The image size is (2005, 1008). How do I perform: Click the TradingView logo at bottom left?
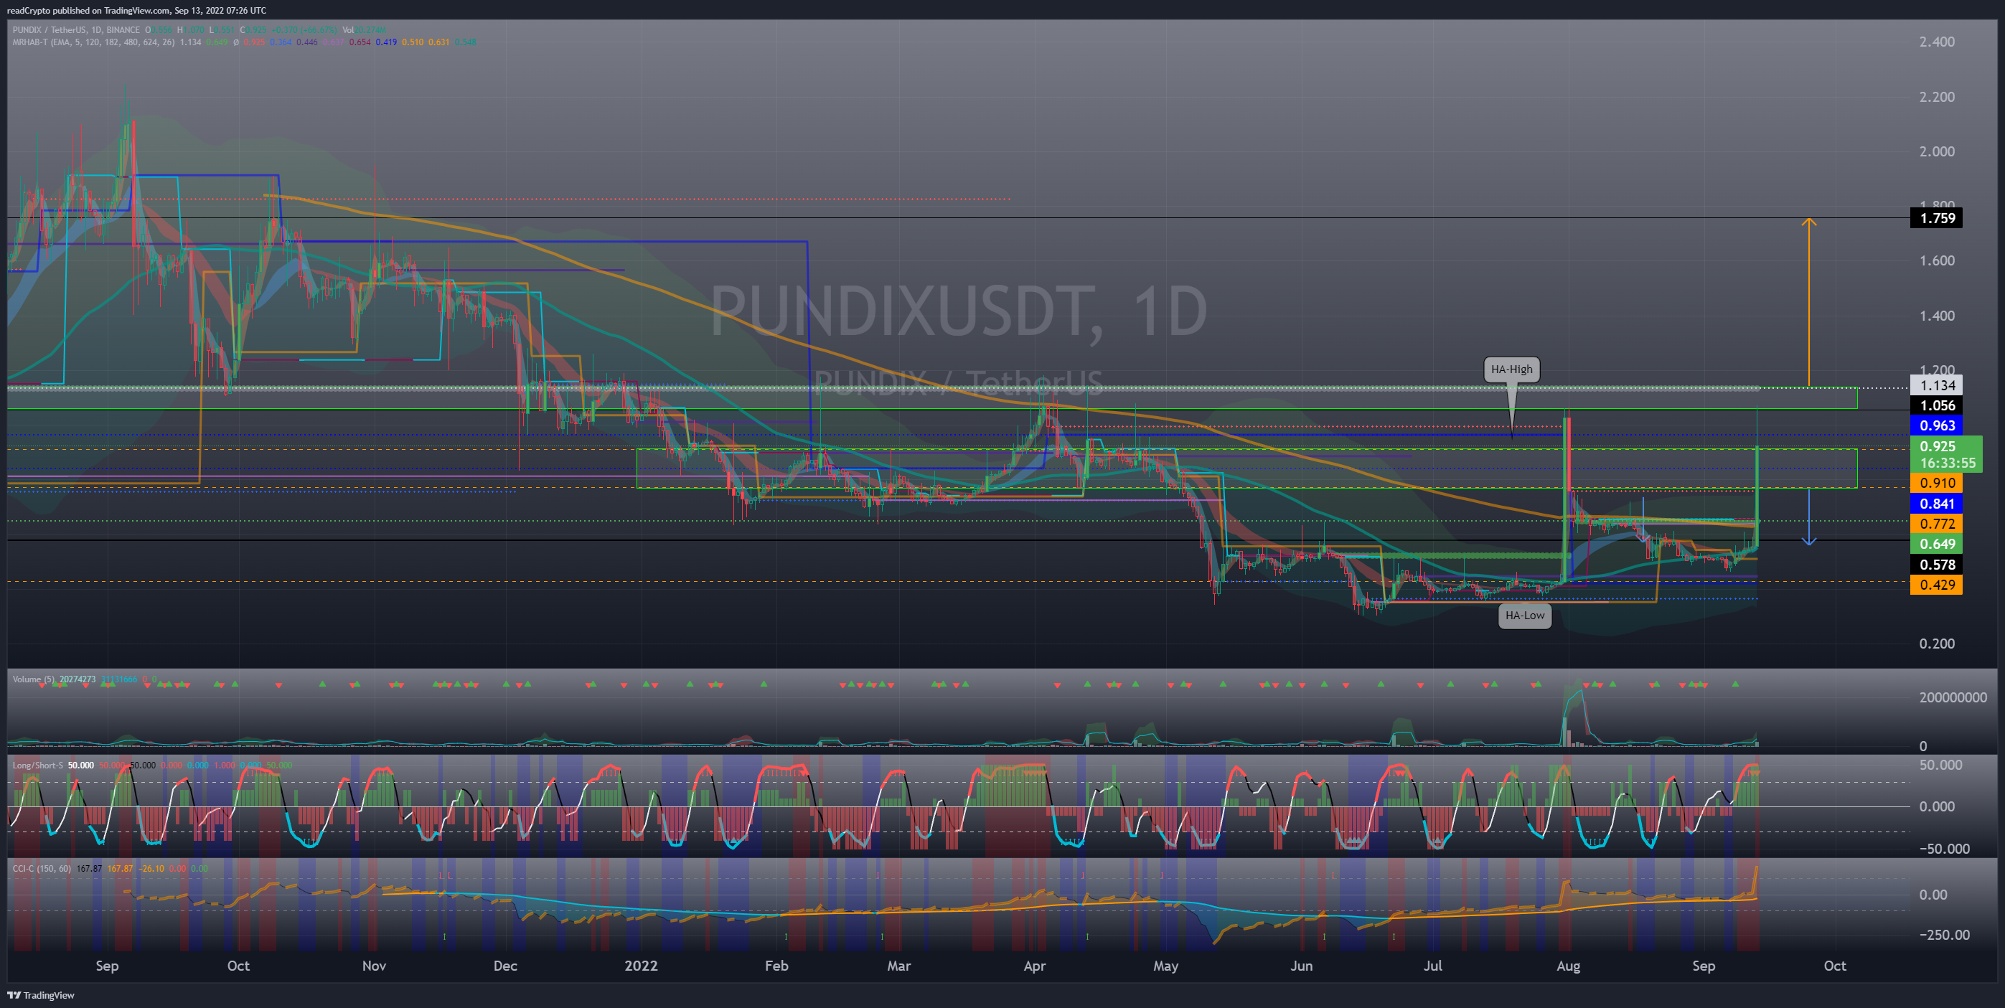click(x=41, y=995)
